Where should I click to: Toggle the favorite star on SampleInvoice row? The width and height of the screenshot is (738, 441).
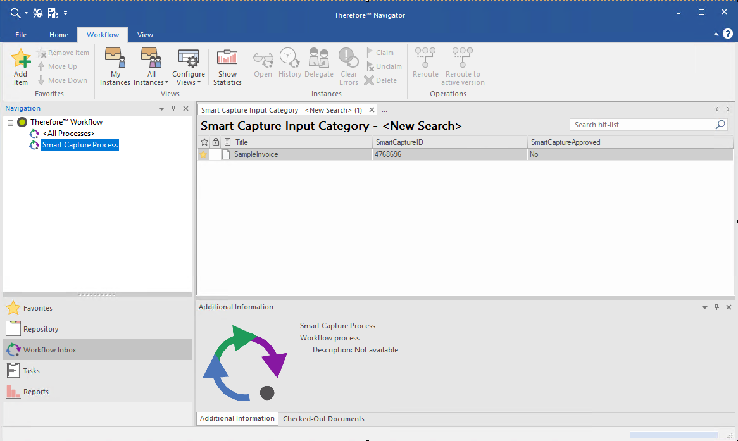[204, 154]
